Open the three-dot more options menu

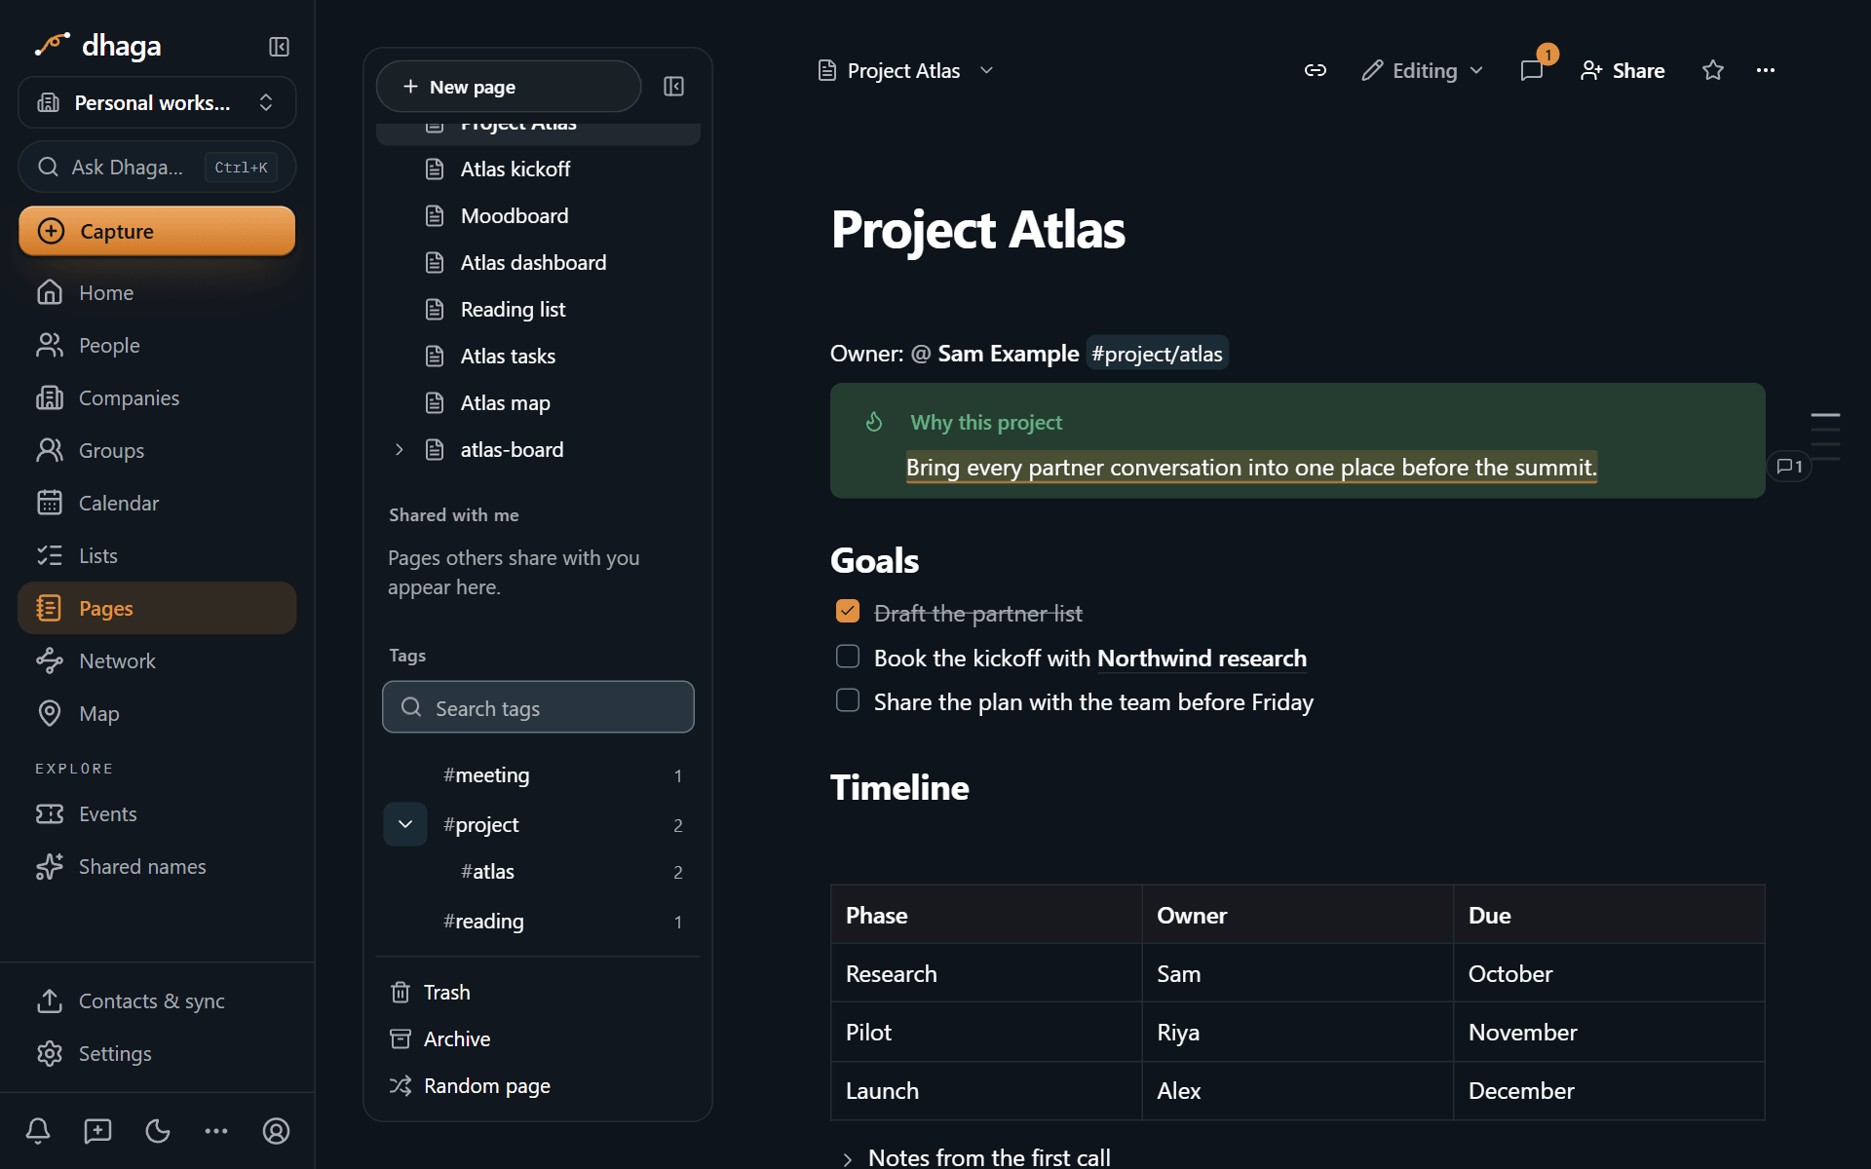[x=1766, y=70]
